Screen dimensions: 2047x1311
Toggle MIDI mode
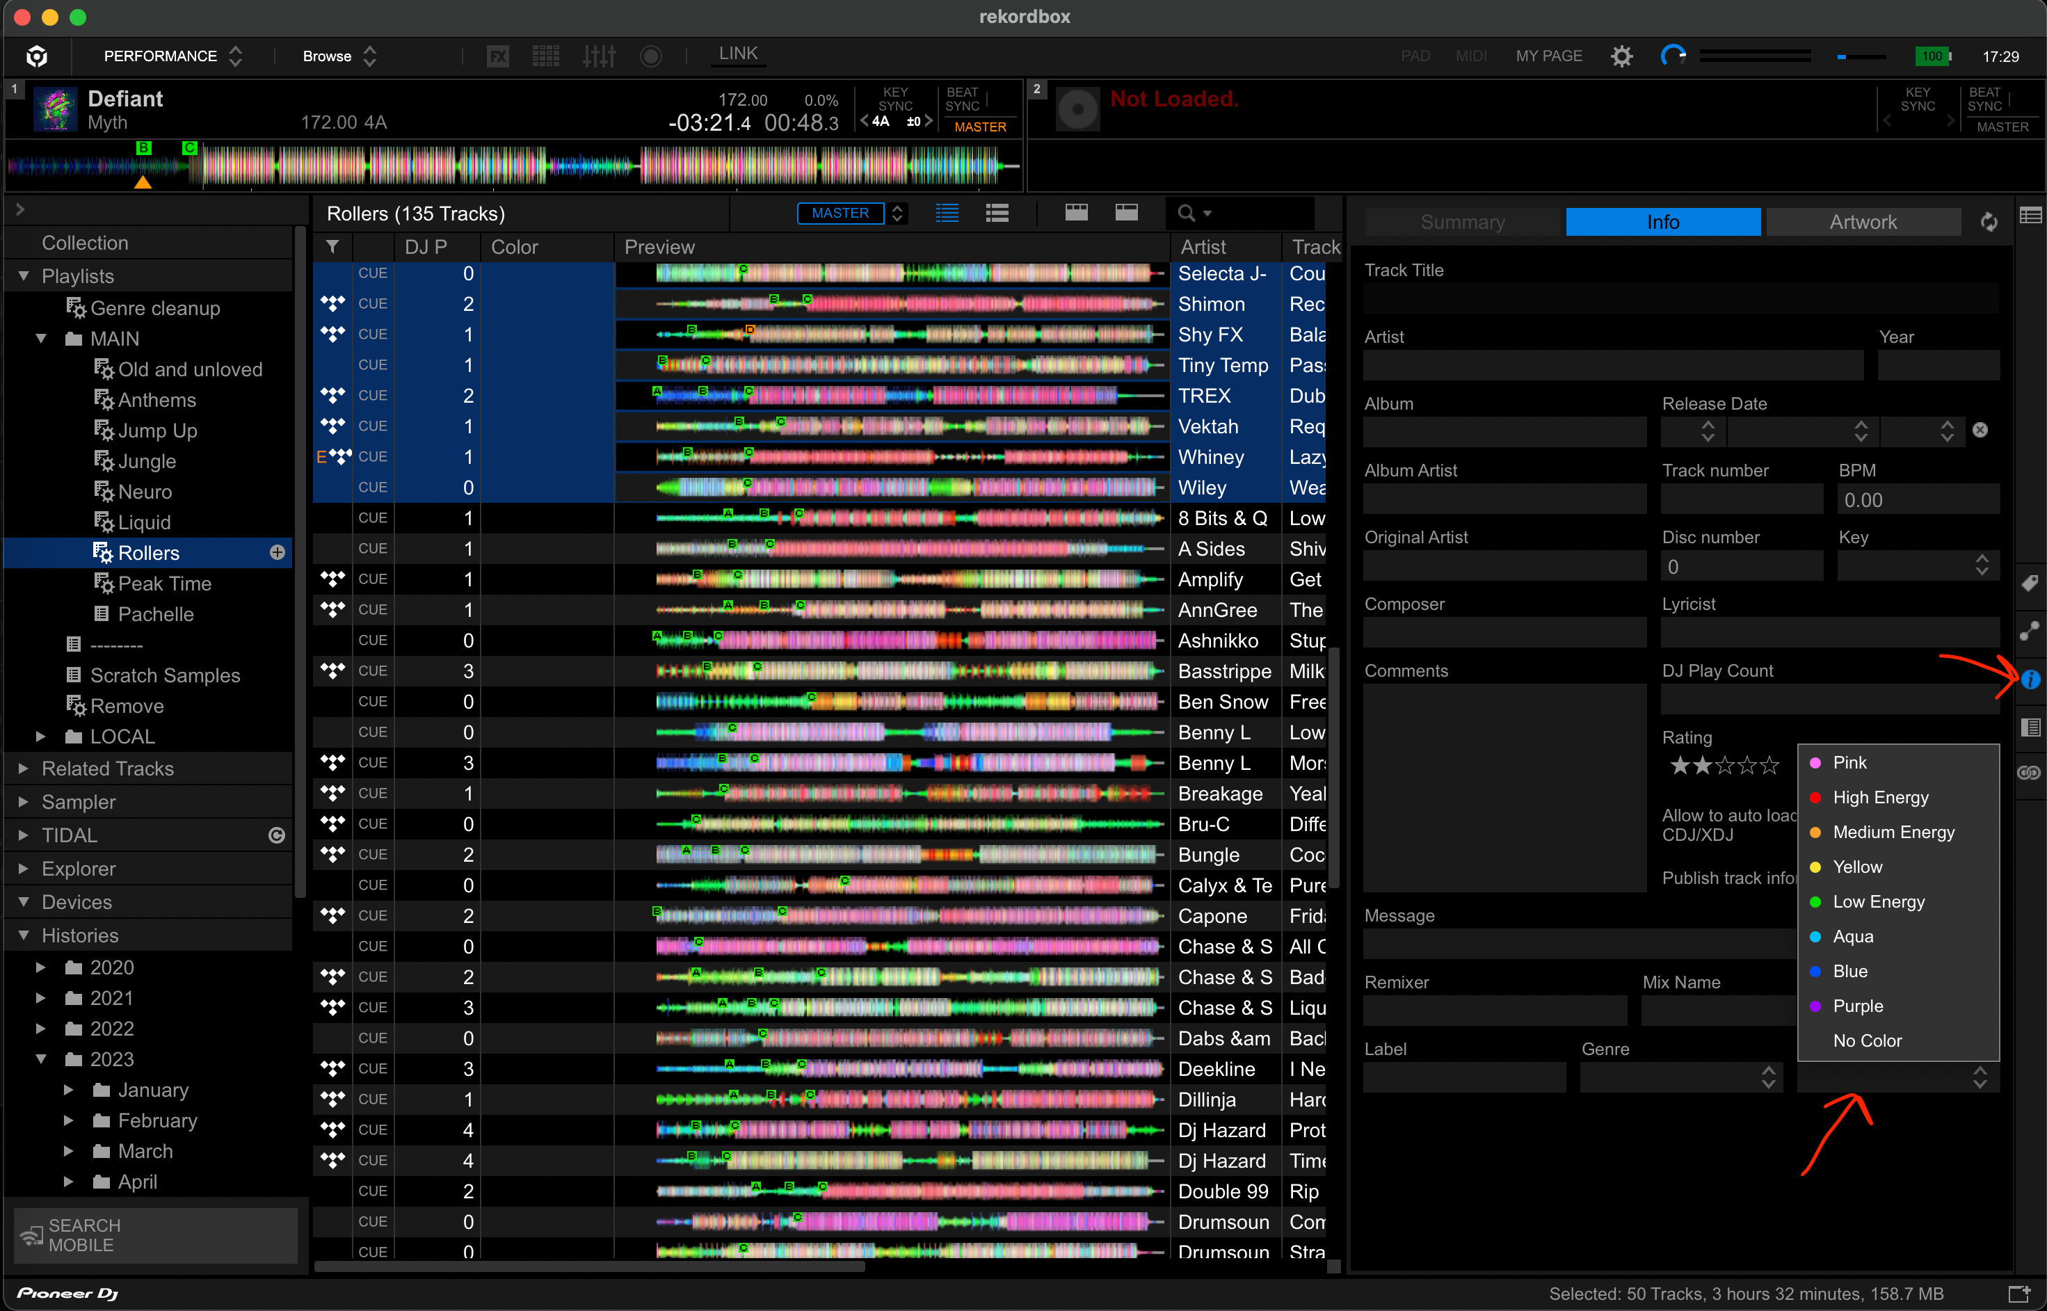click(1471, 56)
